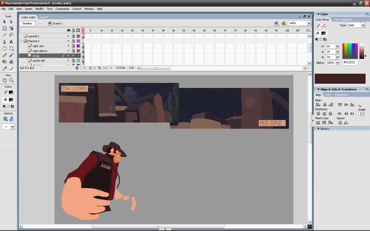This screenshot has width=370, height=231.
Task: Select the Eraser tool
Action: point(11,68)
